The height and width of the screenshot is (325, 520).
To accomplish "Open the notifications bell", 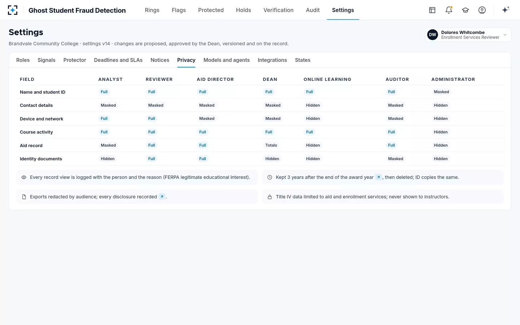I will (x=449, y=10).
